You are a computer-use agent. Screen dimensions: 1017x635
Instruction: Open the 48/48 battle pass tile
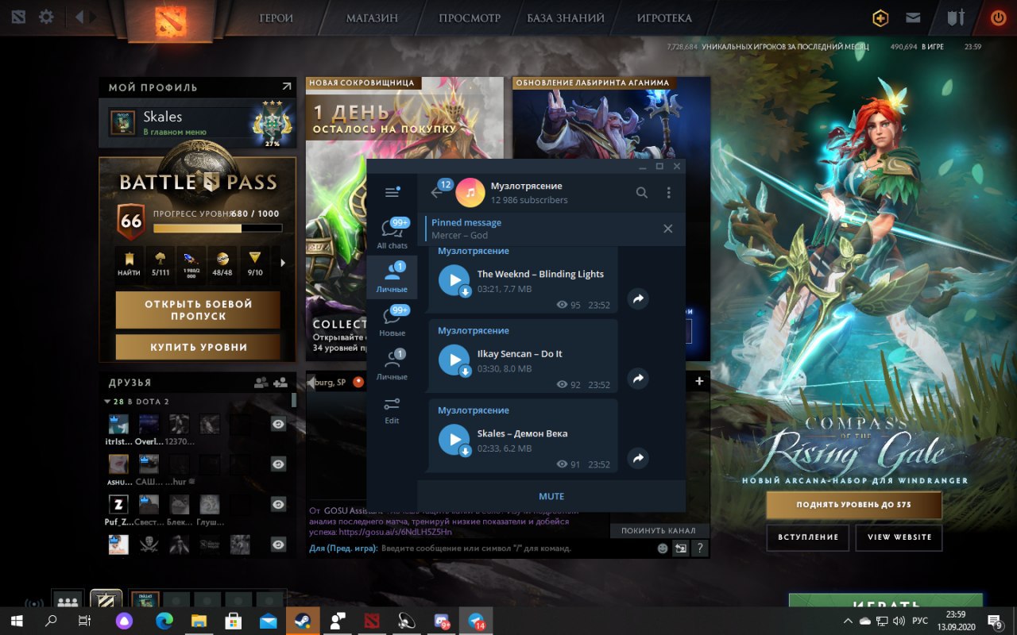(x=223, y=265)
